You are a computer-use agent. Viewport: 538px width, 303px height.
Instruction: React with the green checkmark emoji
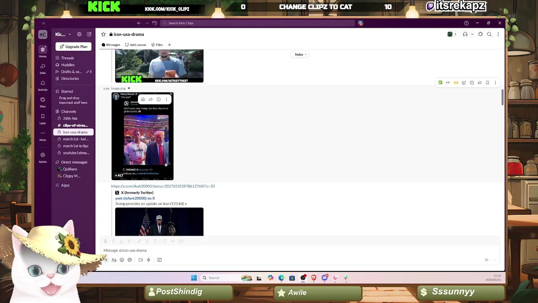440,82
